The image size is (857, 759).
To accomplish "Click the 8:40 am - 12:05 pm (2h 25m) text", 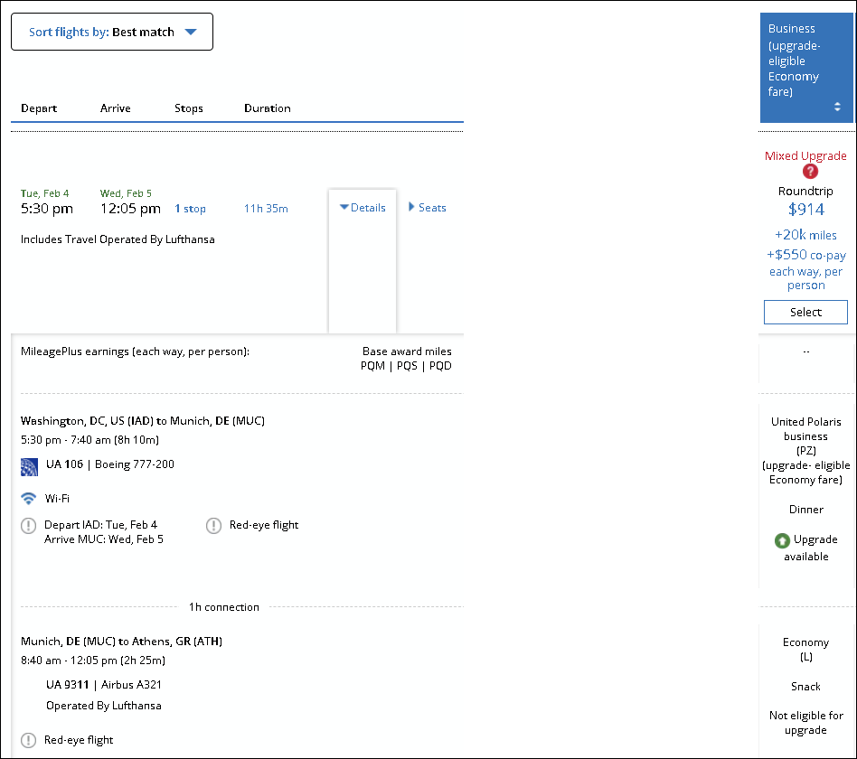I will click(93, 661).
